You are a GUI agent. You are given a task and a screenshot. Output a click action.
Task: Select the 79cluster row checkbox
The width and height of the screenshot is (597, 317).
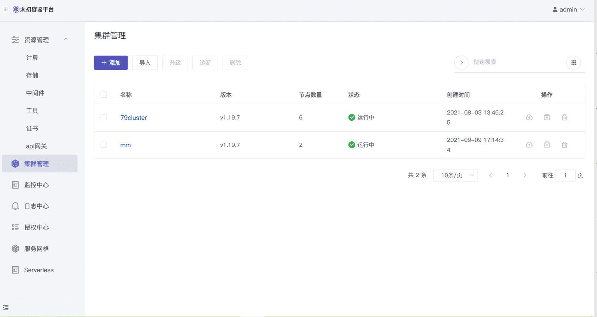(104, 117)
